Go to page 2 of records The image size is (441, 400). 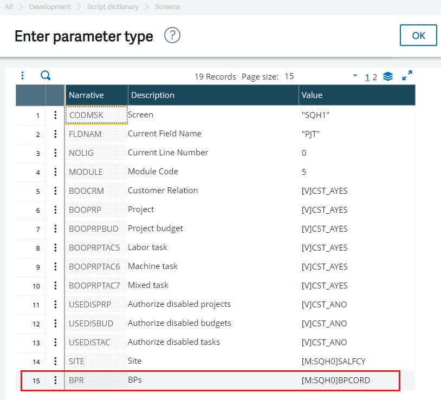[375, 77]
